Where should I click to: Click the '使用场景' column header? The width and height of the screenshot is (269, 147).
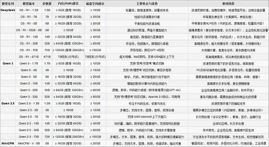pyautogui.click(x=228, y=4)
